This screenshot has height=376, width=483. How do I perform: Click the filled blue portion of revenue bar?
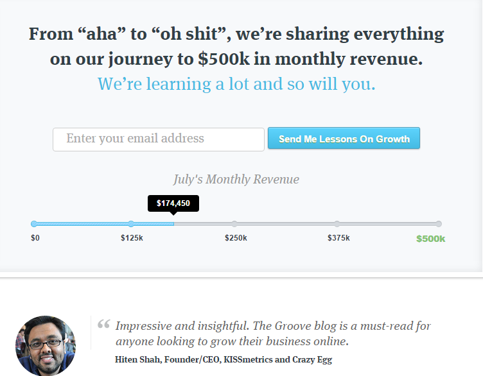click(104, 224)
